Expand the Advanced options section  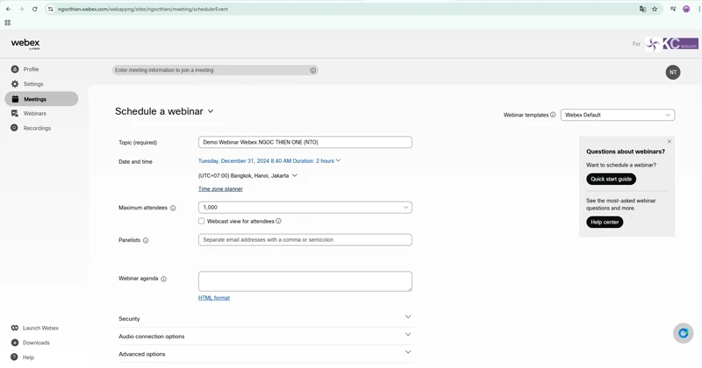[265, 354]
